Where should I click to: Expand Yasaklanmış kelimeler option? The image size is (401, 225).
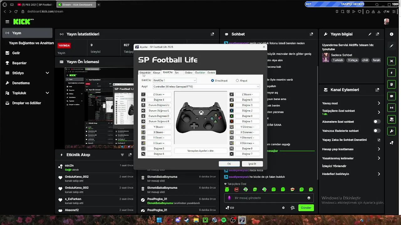[x=379, y=158]
